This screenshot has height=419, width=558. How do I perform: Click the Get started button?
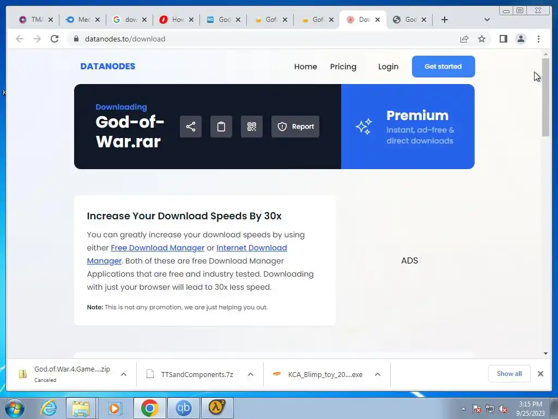click(443, 66)
